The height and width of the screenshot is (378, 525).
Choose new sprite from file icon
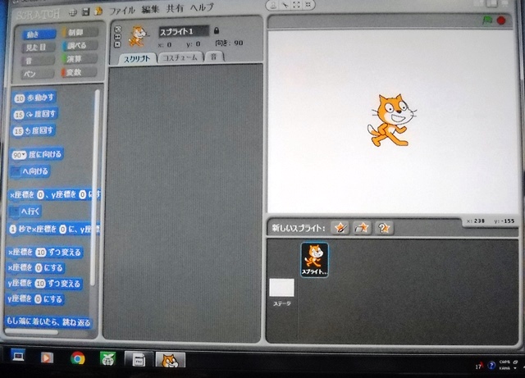tap(362, 228)
